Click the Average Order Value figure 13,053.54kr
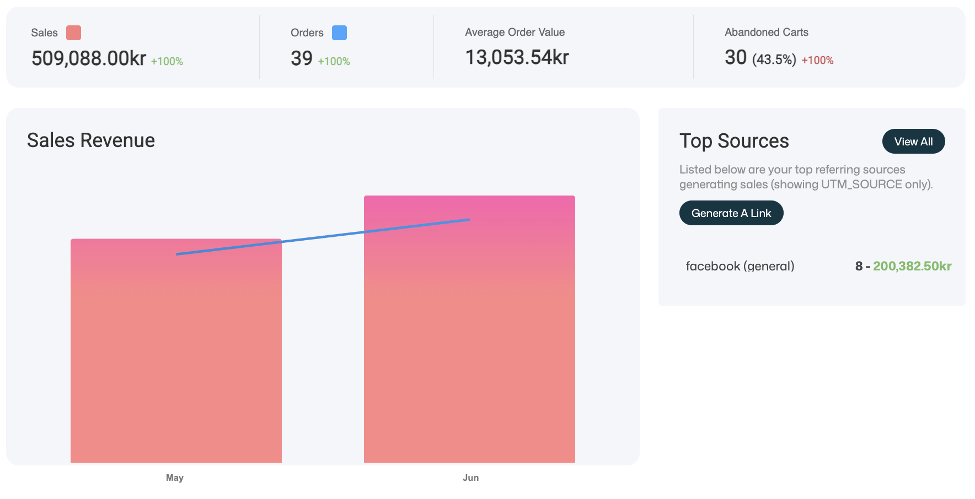Screen dimensions: 975x499 pyautogui.click(x=517, y=57)
